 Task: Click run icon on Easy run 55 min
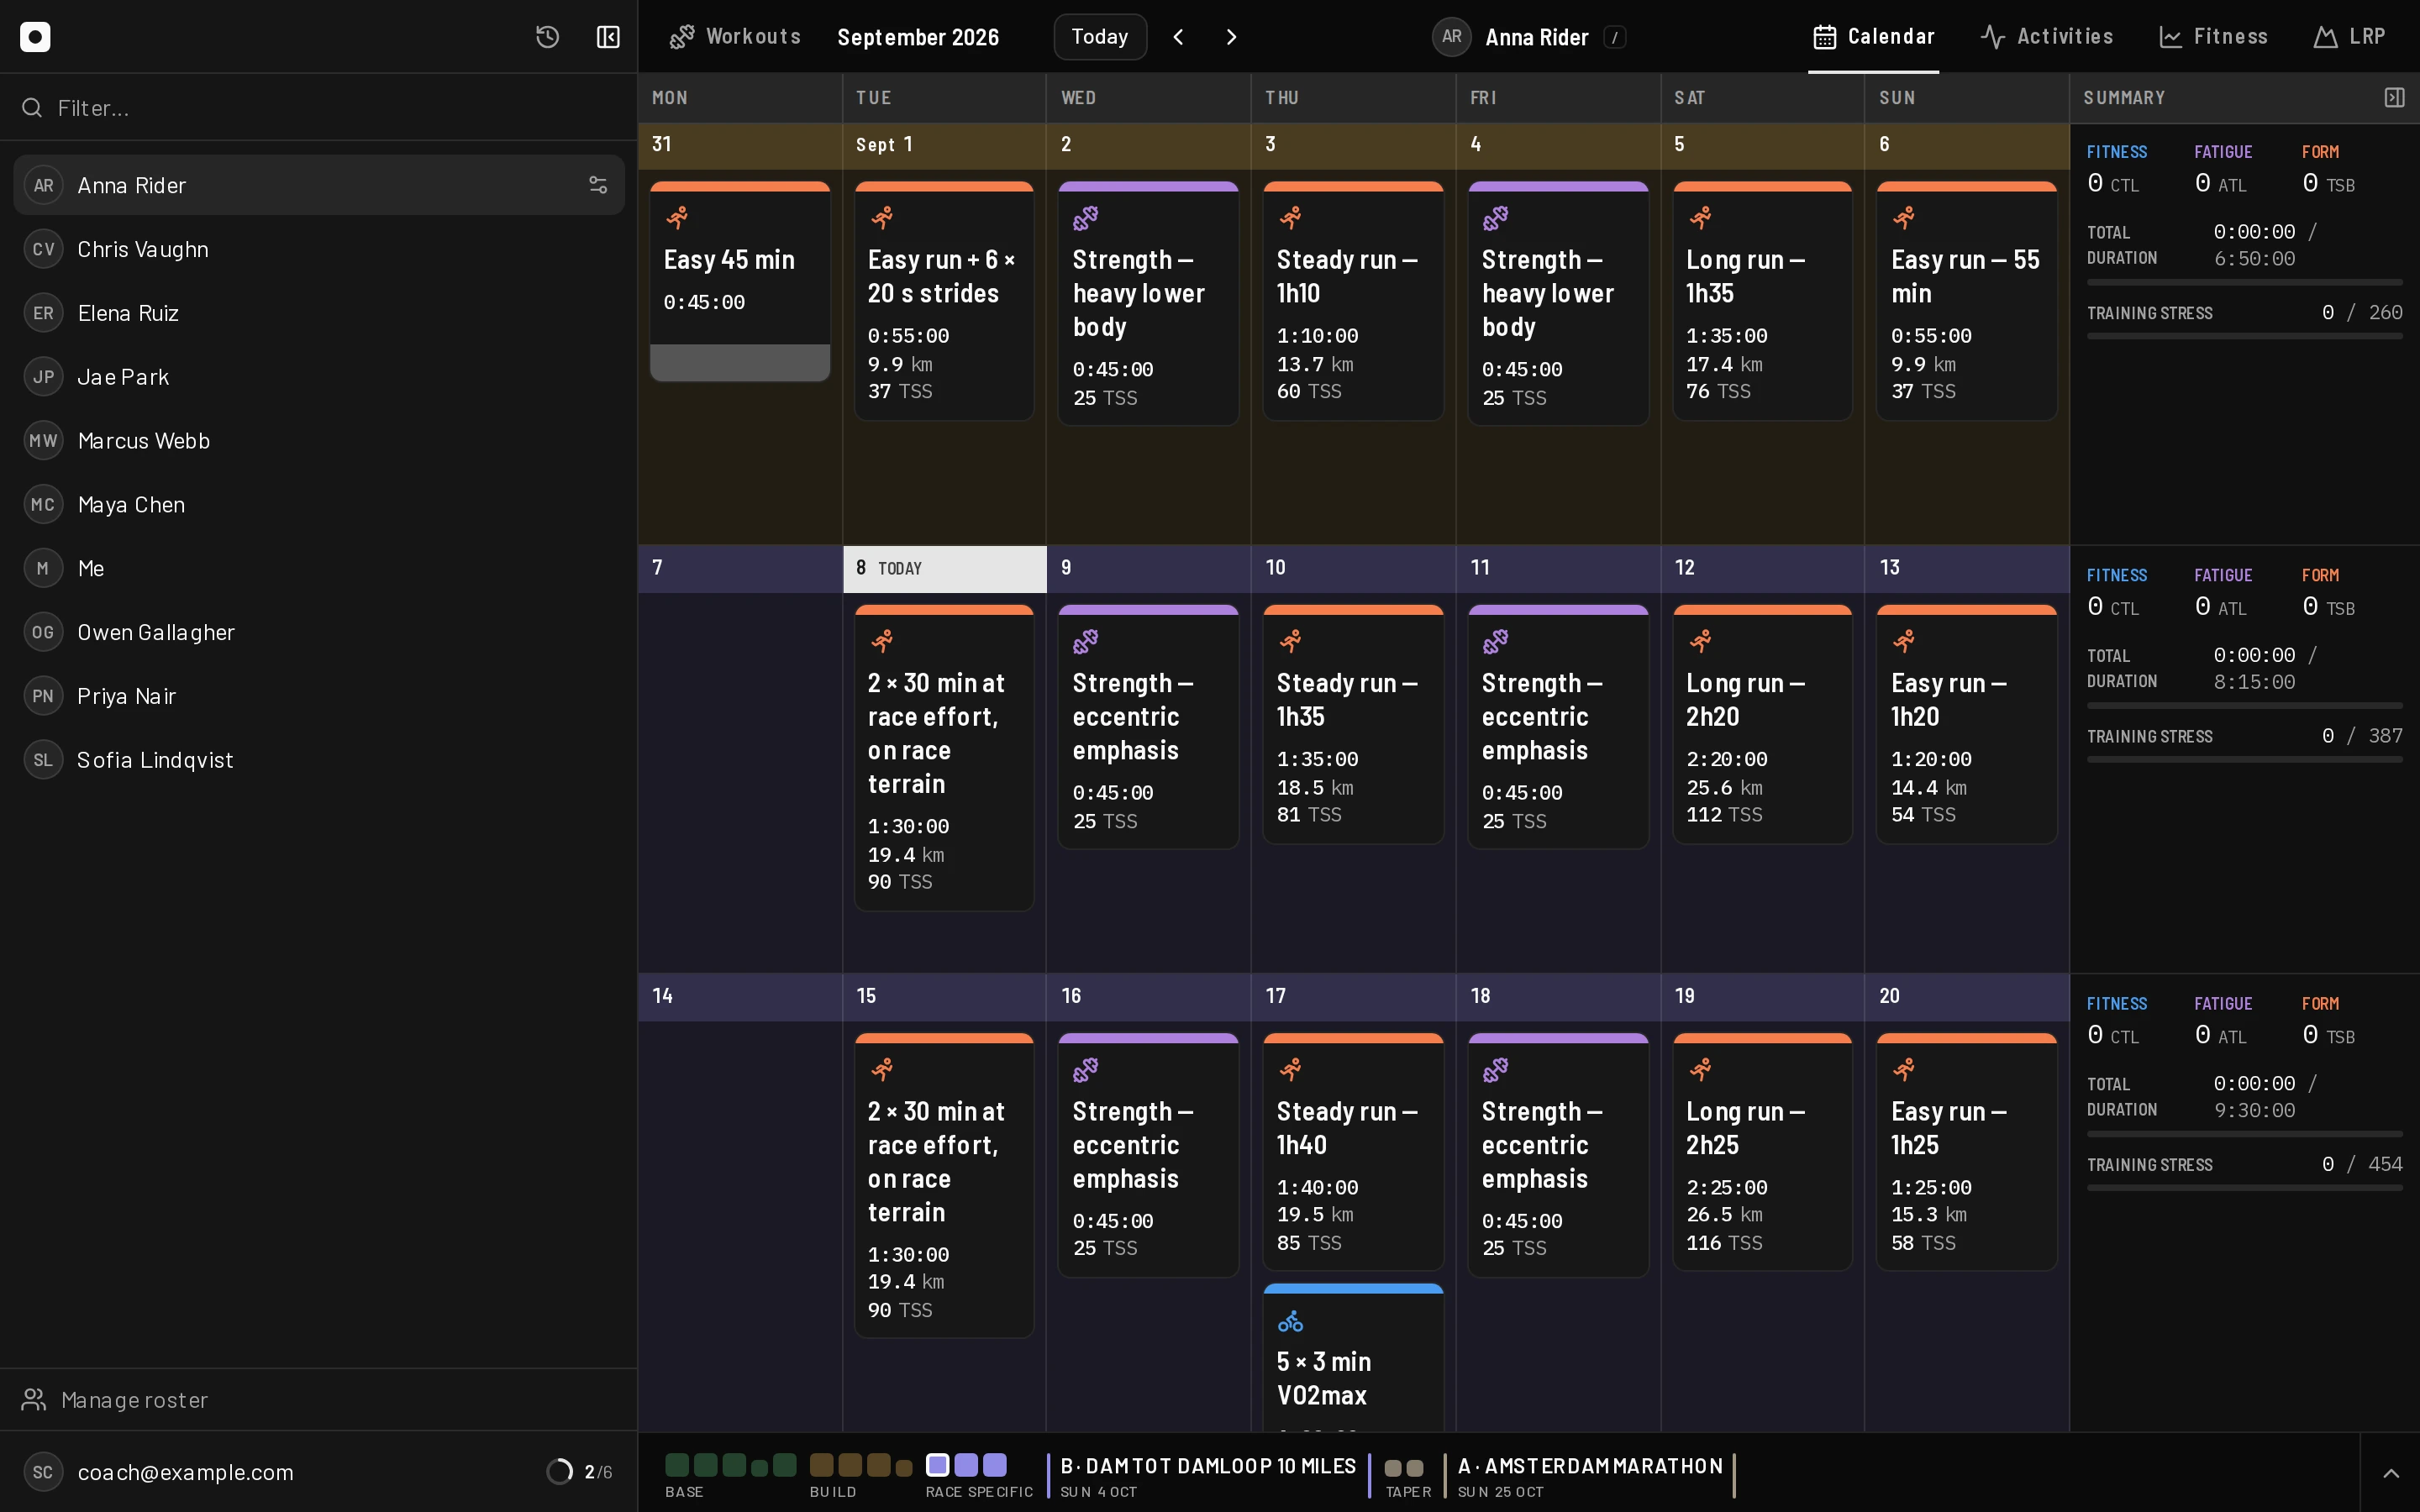[x=1904, y=217]
